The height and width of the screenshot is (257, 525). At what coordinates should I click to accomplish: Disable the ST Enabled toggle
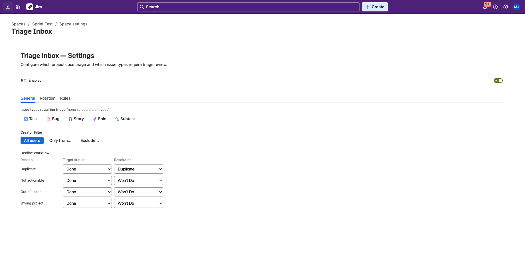click(x=498, y=80)
